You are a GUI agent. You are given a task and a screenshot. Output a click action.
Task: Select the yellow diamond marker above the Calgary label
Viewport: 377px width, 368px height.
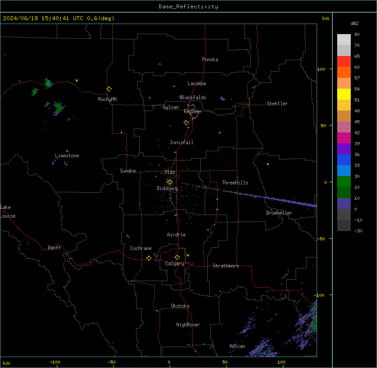pos(177,257)
